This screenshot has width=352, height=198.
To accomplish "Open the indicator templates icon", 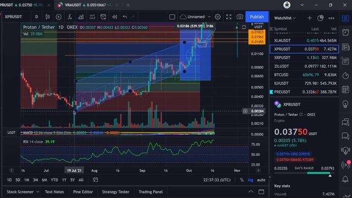I will point(92,17).
